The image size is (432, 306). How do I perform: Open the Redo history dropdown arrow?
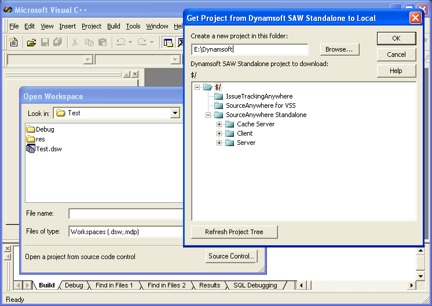click(152, 42)
